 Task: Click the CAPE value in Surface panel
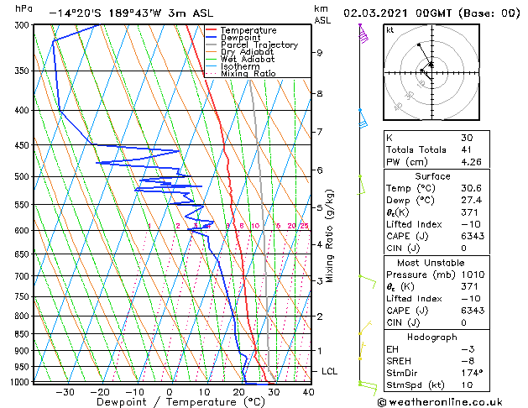click(x=473, y=236)
